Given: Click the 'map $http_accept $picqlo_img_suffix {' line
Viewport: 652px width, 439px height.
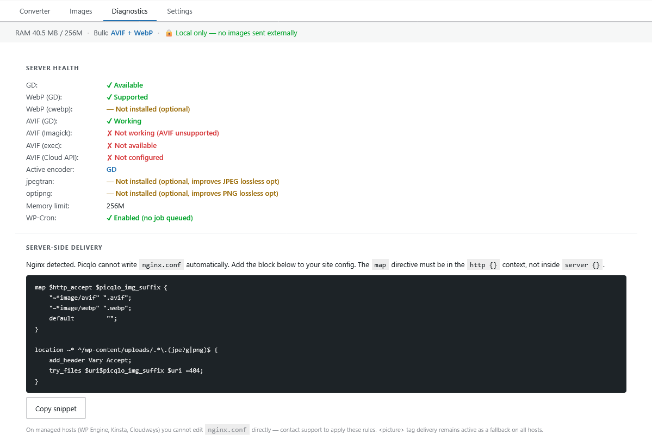Looking at the screenshot, I should point(101,288).
